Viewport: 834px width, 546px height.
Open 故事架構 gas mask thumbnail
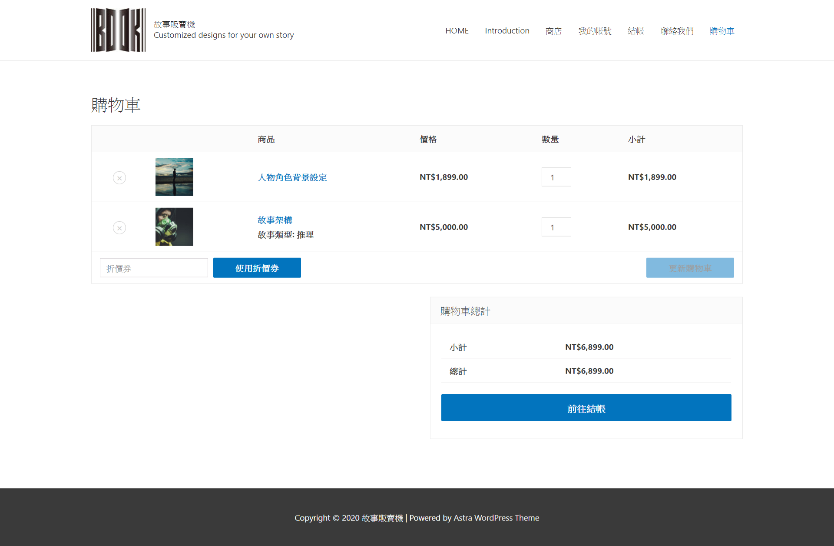pyautogui.click(x=174, y=227)
